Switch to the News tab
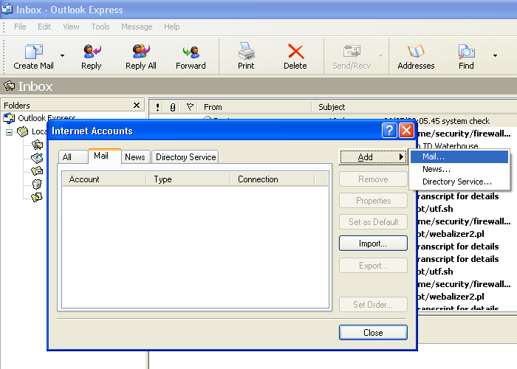 (x=135, y=156)
